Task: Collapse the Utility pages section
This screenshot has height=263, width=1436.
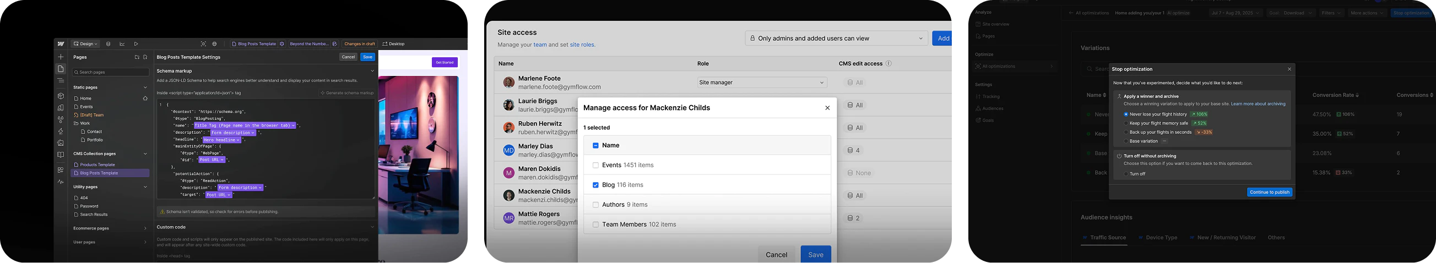Action: 145,187
